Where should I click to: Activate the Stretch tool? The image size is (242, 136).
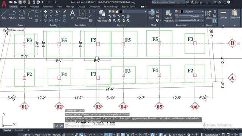(45, 20)
